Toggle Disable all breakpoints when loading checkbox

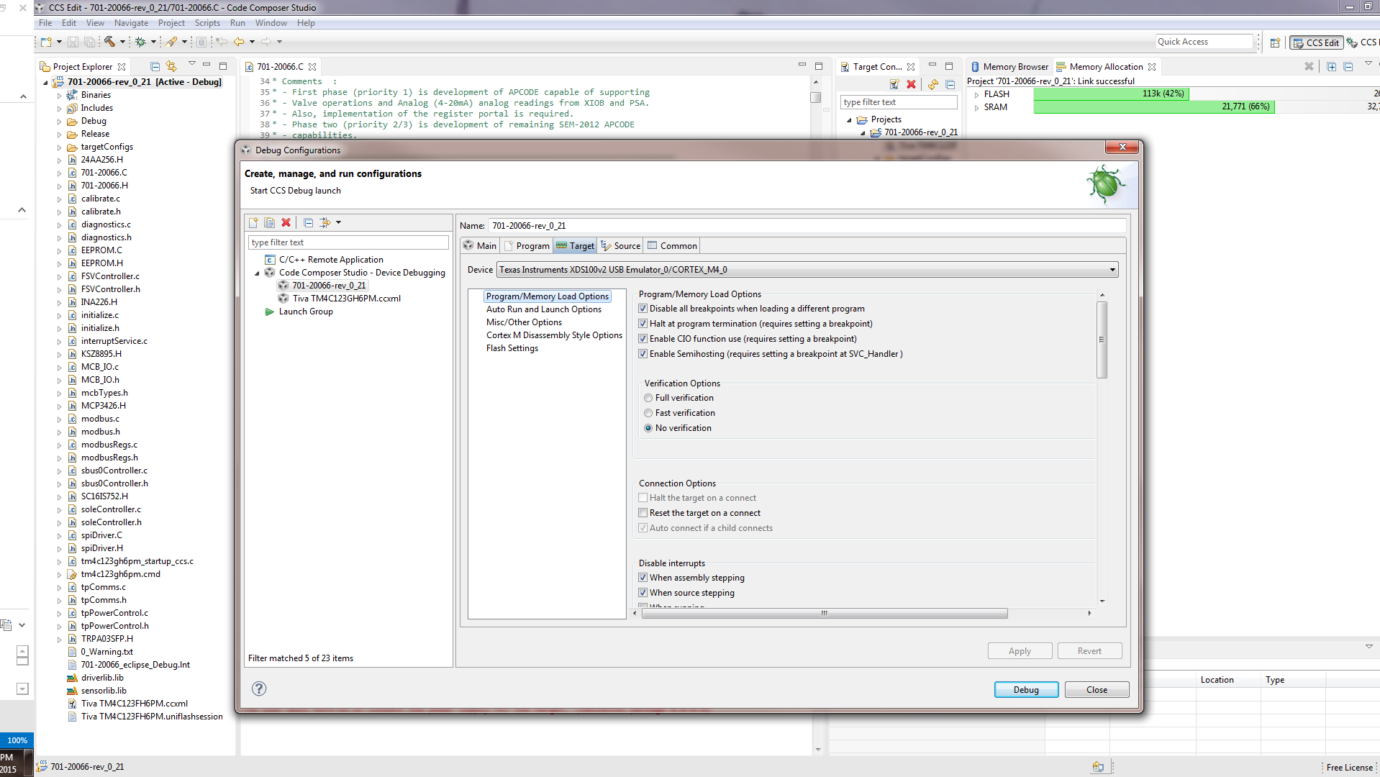click(x=643, y=309)
